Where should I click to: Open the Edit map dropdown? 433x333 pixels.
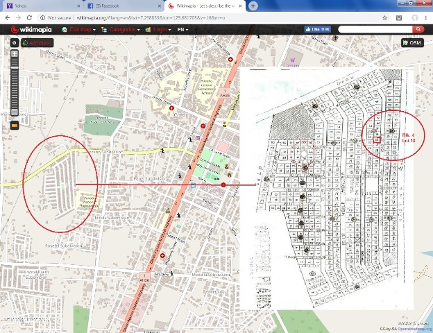point(80,30)
